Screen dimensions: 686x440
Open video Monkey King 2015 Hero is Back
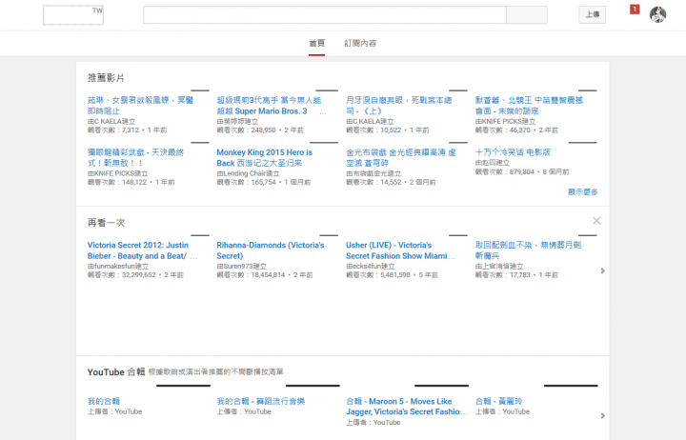pos(264,157)
